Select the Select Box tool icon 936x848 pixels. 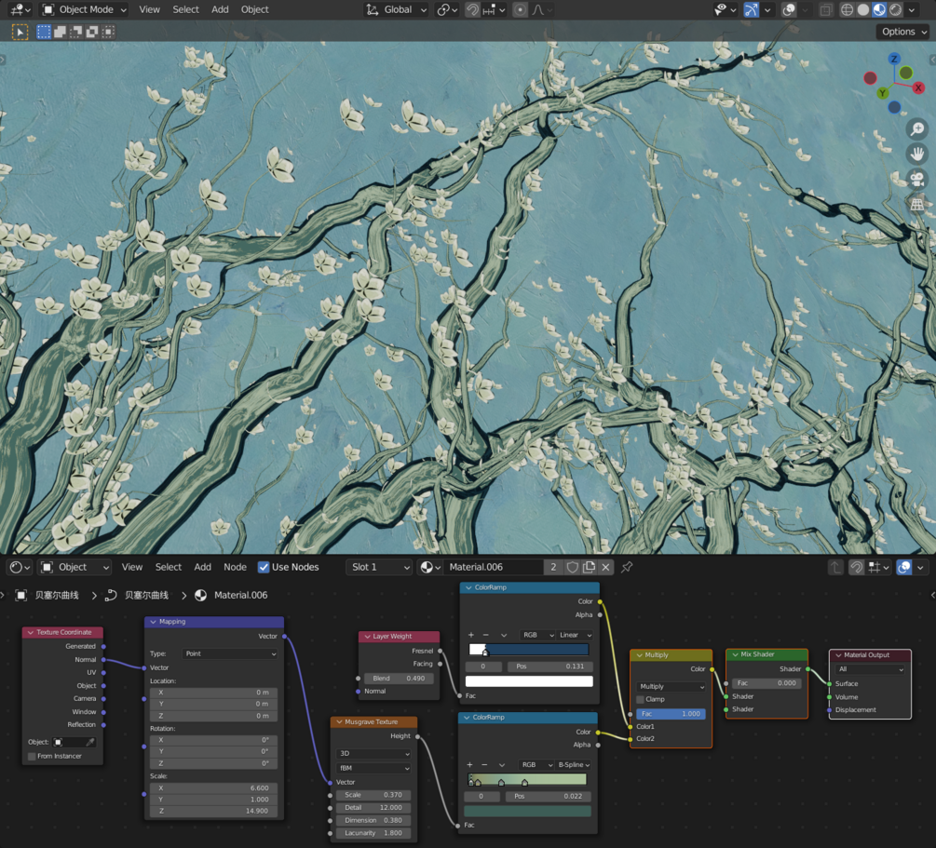[20, 32]
